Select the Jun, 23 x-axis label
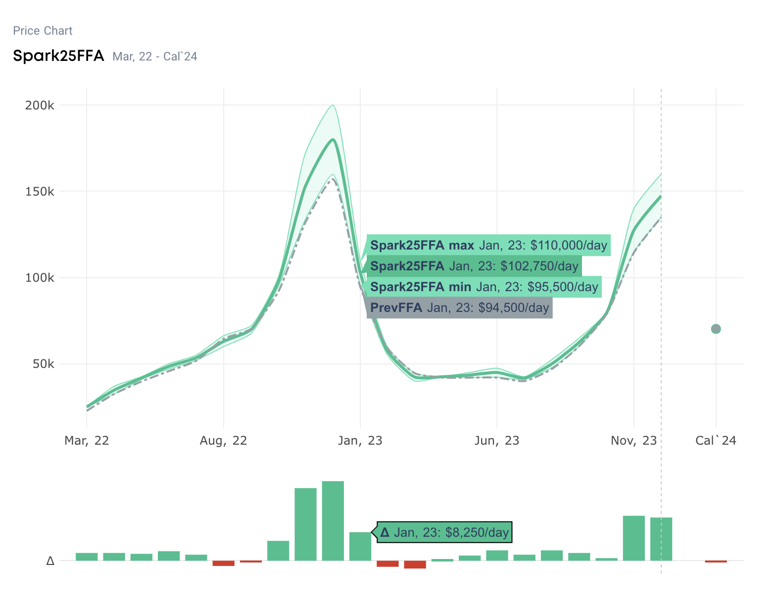This screenshot has height=612, width=777. pos(497,441)
